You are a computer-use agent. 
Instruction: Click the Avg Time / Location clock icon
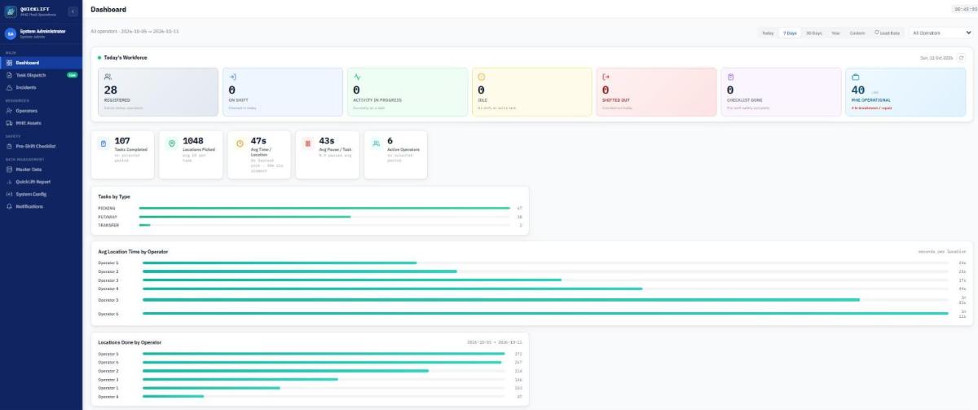[240, 143]
